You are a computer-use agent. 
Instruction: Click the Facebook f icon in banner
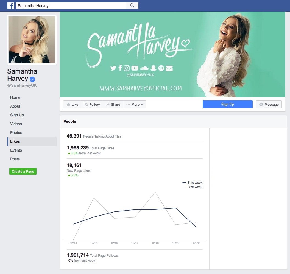[x=120, y=68]
